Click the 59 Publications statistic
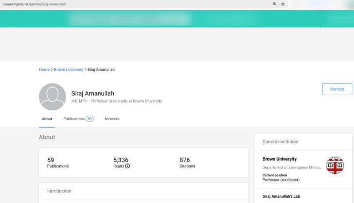The image size is (354, 203). point(58,163)
